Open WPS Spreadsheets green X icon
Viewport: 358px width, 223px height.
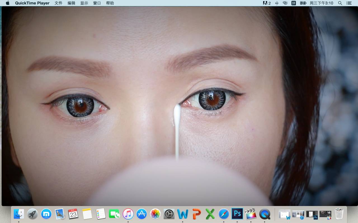click(x=210, y=214)
